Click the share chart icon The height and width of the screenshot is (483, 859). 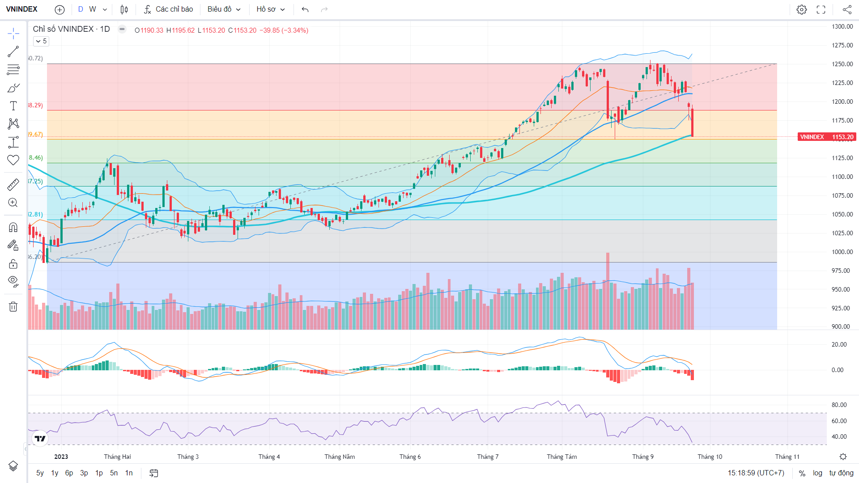[847, 9]
